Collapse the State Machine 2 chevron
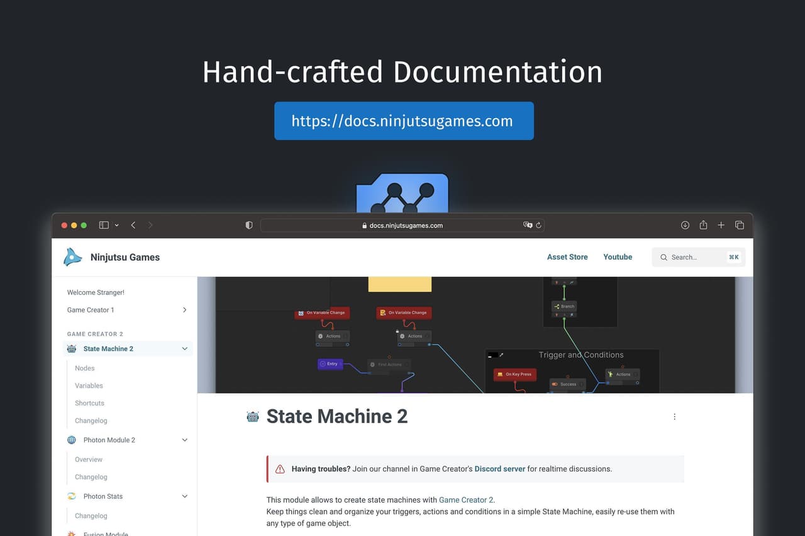 (184, 349)
